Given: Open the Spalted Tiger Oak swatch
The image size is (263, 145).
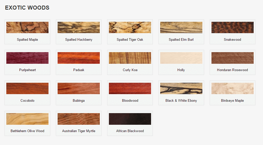Looking at the screenshot, I should (x=130, y=27).
